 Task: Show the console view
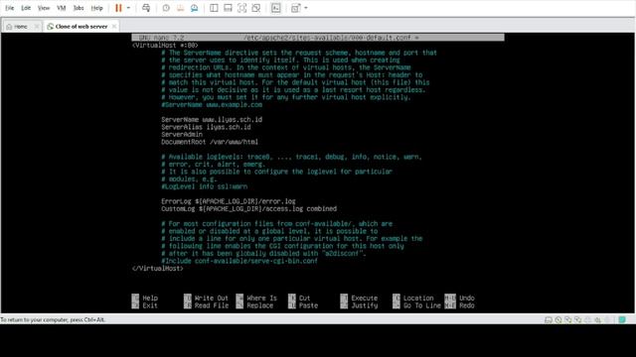click(275, 8)
